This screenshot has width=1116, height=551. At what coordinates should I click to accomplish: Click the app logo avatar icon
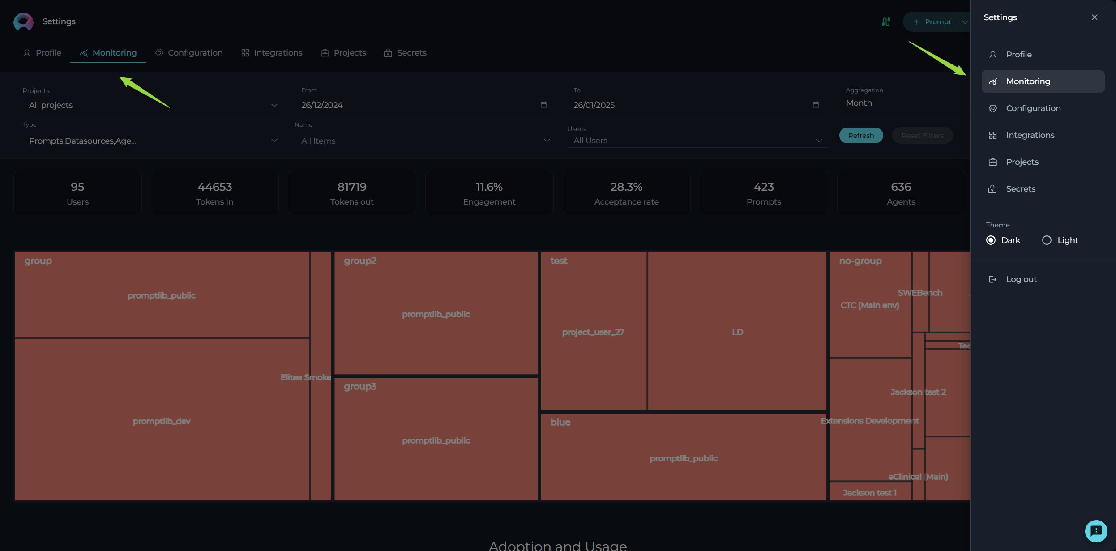(x=23, y=21)
